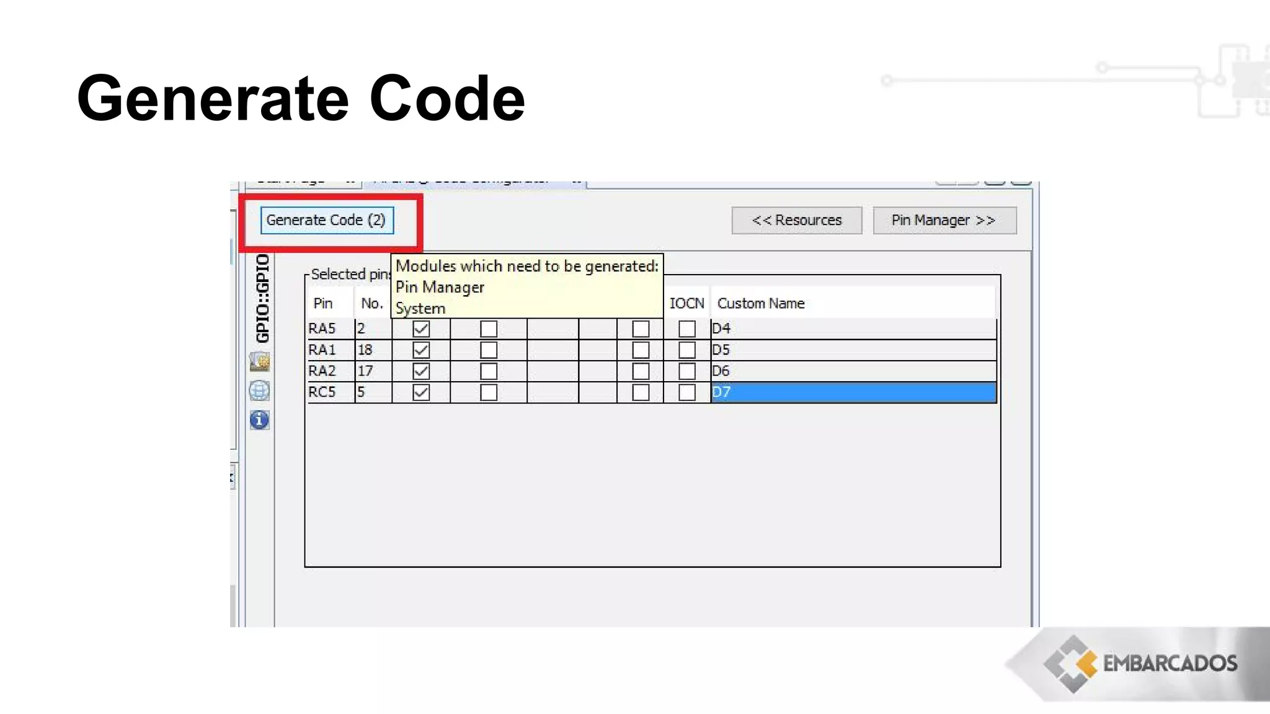This screenshot has height=714, width=1270.
Task: Edit custom name D5
Action: point(853,350)
